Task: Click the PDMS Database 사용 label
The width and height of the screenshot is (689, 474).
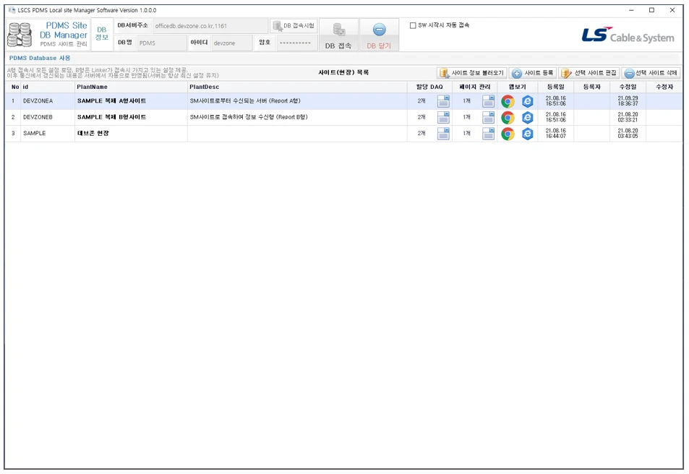Action: point(40,58)
